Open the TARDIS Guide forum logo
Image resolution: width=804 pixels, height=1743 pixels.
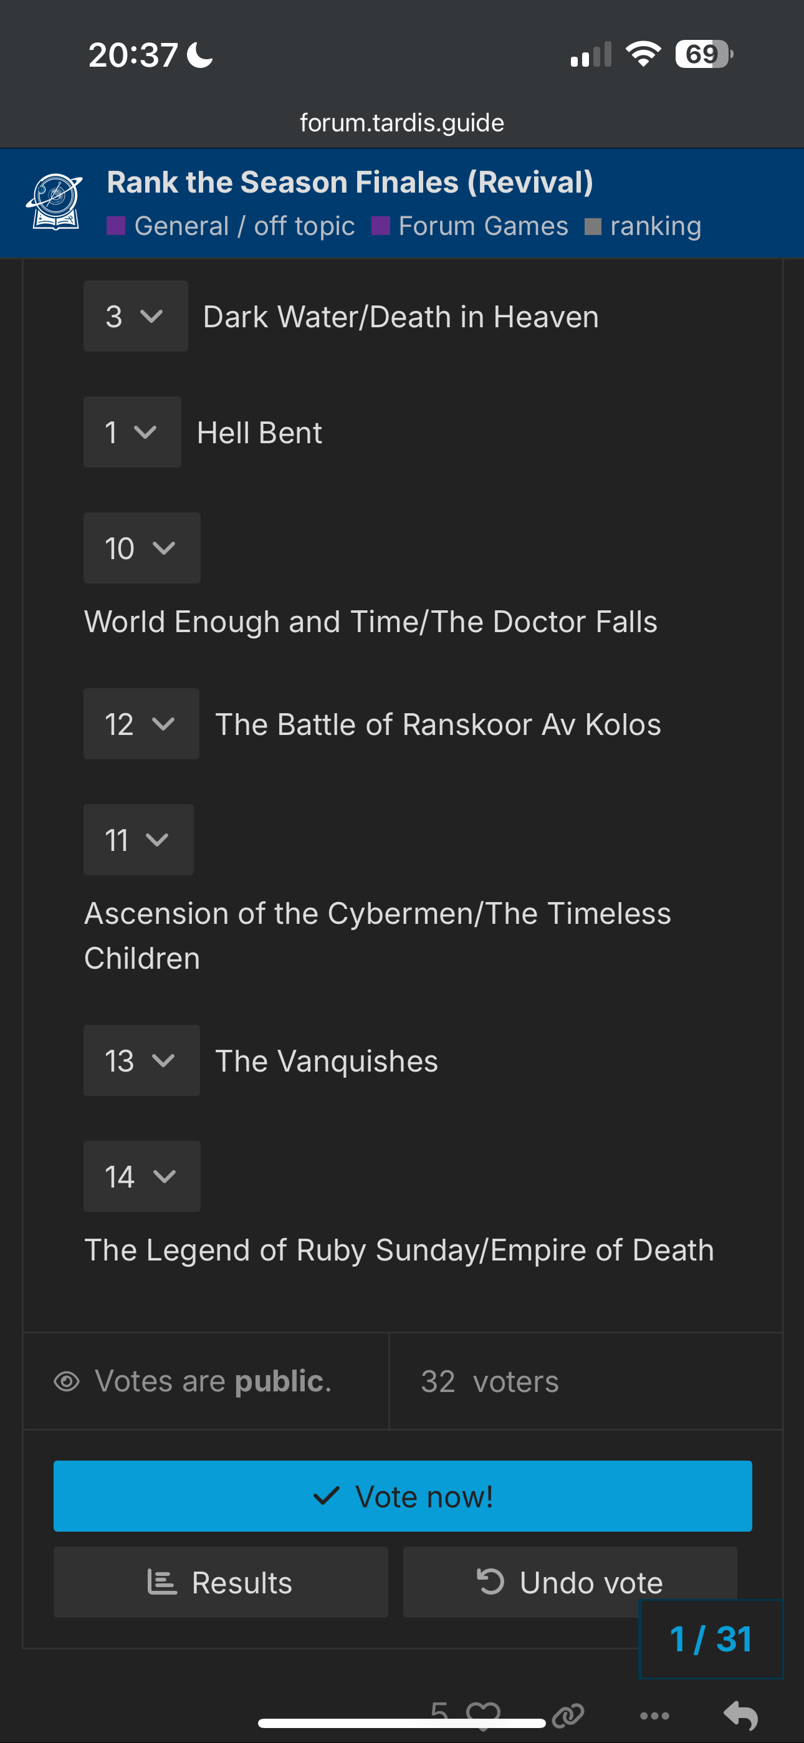click(54, 203)
